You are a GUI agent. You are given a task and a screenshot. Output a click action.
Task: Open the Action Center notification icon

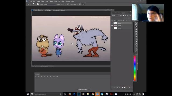(x=143, y=94)
